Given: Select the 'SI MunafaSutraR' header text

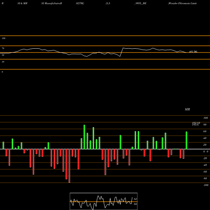Looking at the screenshot, I should 52,3.
